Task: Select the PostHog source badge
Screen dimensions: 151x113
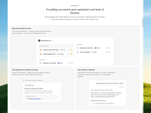Action: tap(60, 54)
